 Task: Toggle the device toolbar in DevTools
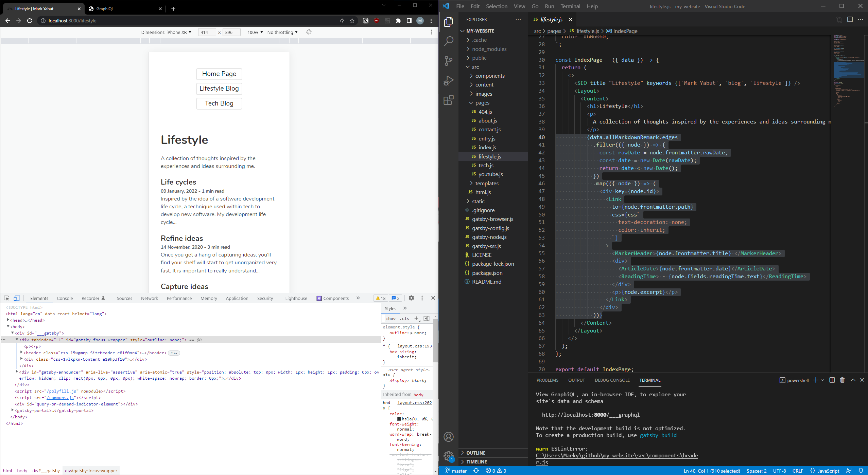tap(16, 298)
